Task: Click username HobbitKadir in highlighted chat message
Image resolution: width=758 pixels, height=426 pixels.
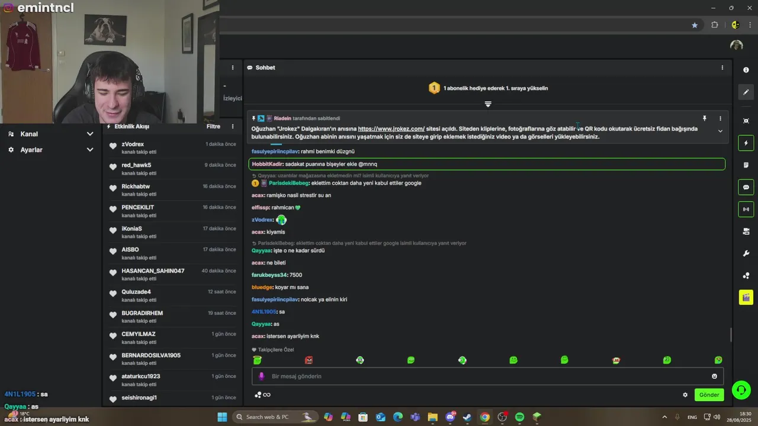Action: [x=268, y=164]
